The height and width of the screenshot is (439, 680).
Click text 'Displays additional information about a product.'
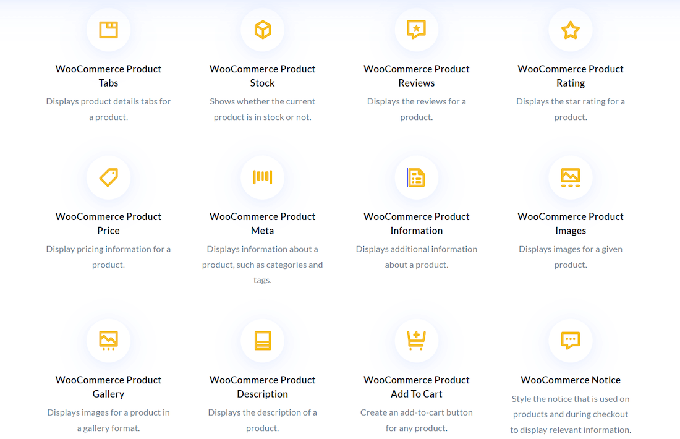(416, 257)
